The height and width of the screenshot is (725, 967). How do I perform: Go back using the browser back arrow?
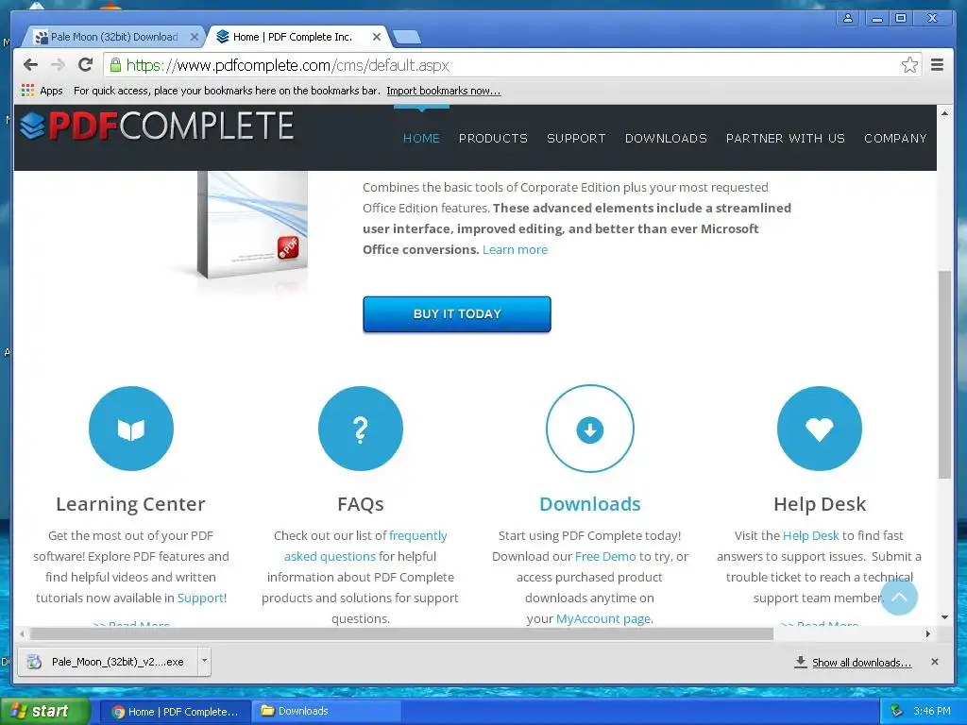(x=30, y=65)
